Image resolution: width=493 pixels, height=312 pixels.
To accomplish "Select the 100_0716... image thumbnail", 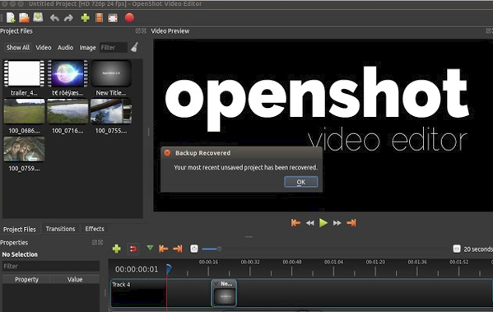I will point(67,111).
